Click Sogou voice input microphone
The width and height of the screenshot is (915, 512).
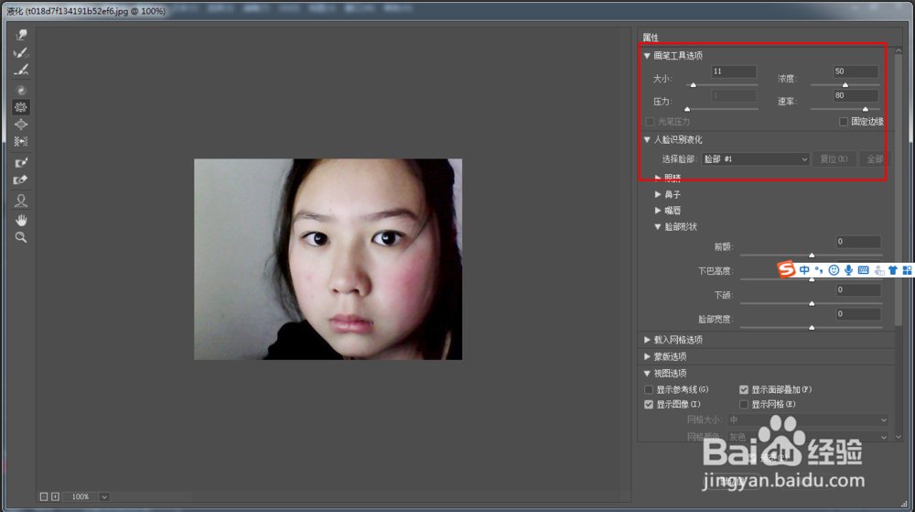(x=848, y=269)
